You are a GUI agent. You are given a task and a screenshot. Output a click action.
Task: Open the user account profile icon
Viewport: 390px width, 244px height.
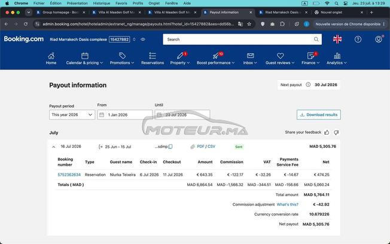click(x=379, y=39)
